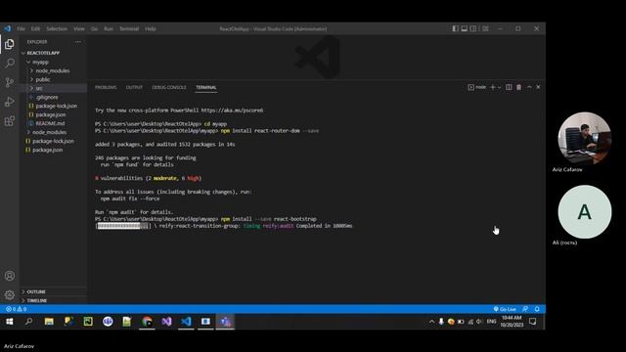The image size is (626, 352).
Task: Switch to the Debug Console tab
Action: coord(169,87)
